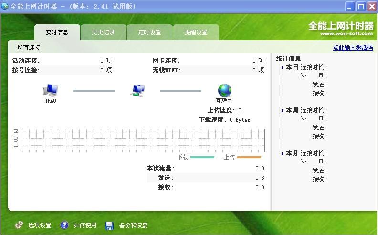Open the 提醒设置 tab
The height and width of the screenshot is (235, 378).
pyautogui.click(x=196, y=32)
